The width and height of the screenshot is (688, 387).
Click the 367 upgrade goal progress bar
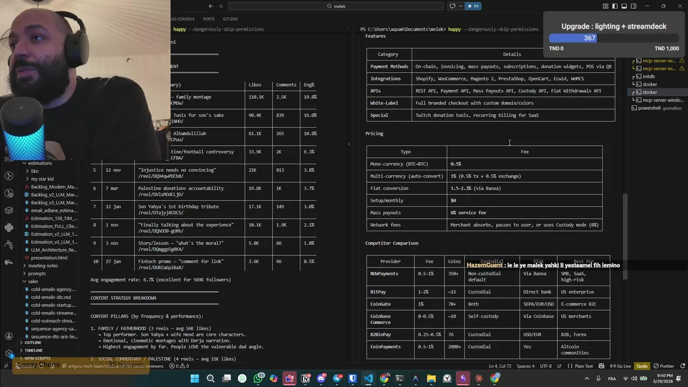pos(614,38)
